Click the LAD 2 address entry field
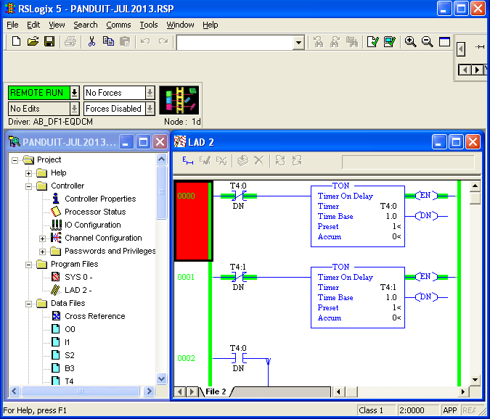490x419 pixels. tap(408, 162)
